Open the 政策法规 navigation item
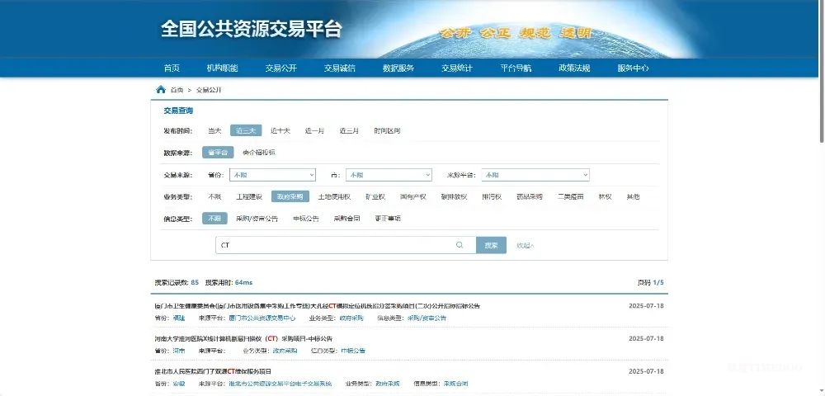Image resolution: width=825 pixels, height=396 pixels. [574, 68]
